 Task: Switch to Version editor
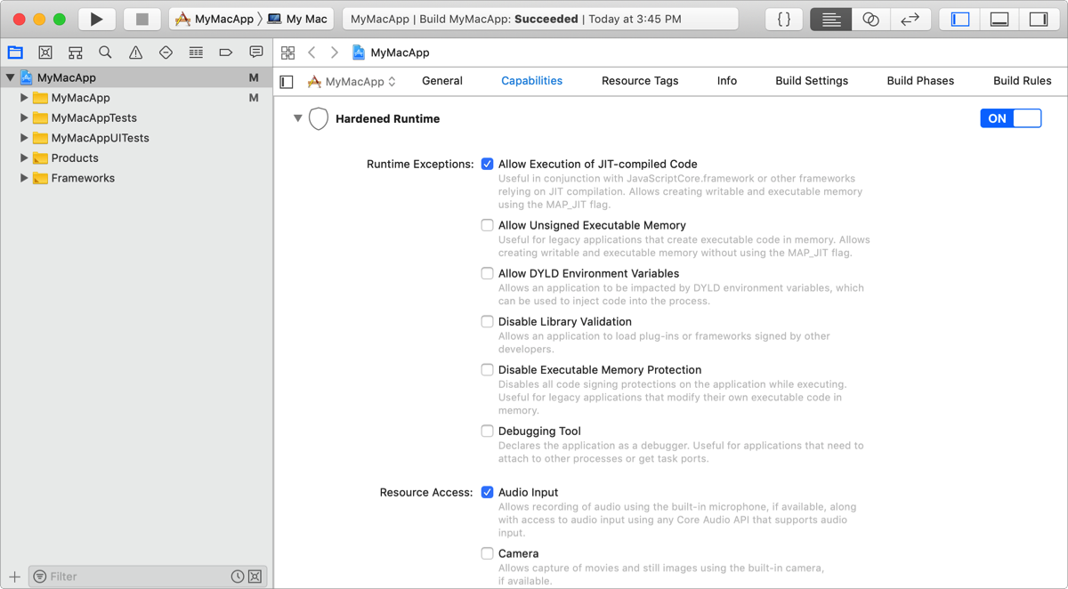pos(910,19)
